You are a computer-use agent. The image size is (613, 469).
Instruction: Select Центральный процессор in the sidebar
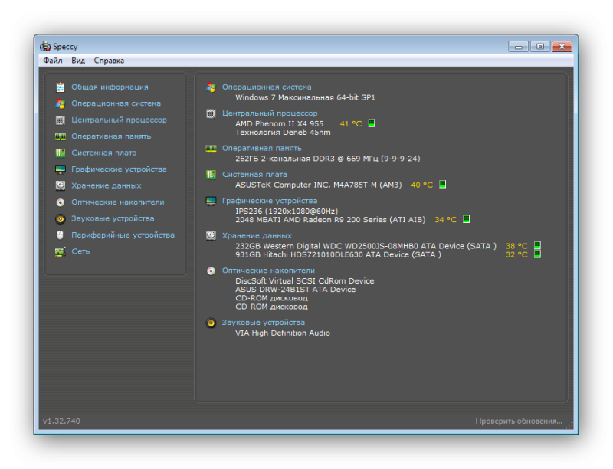(x=119, y=120)
